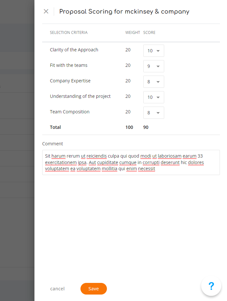
Task: Open Clarity of the Approach score dropdown
Action: (154, 51)
